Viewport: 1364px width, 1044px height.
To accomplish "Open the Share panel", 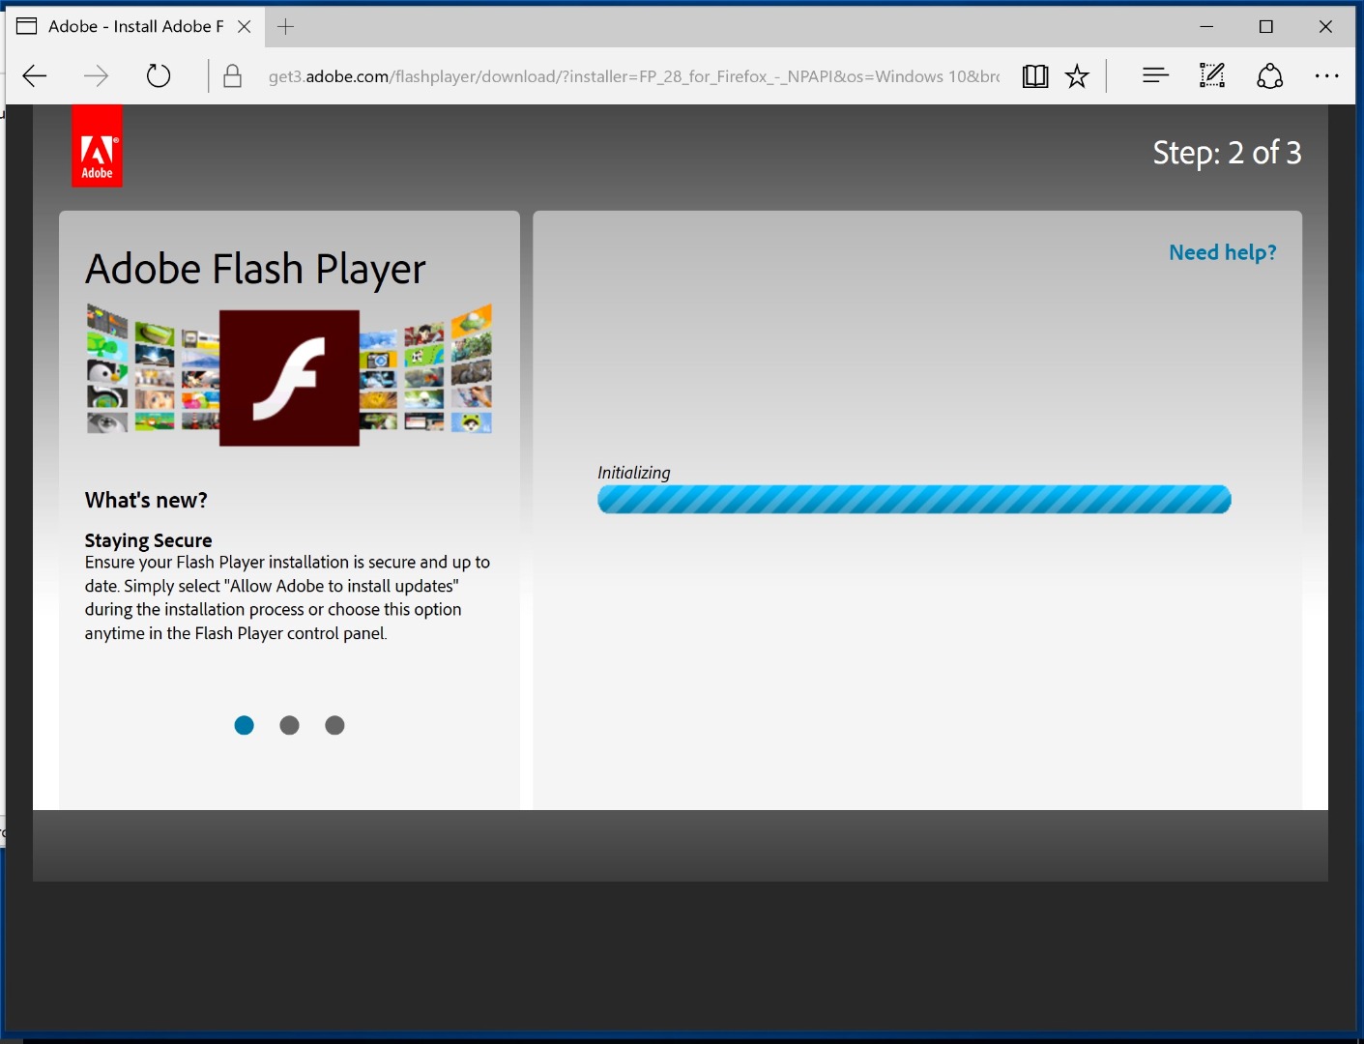I will [x=1269, y=76].
